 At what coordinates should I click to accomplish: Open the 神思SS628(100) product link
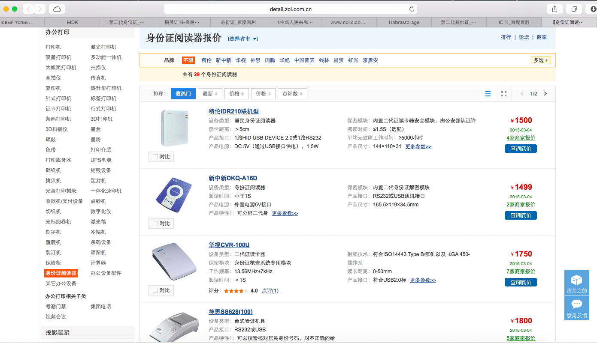[231, 312]
